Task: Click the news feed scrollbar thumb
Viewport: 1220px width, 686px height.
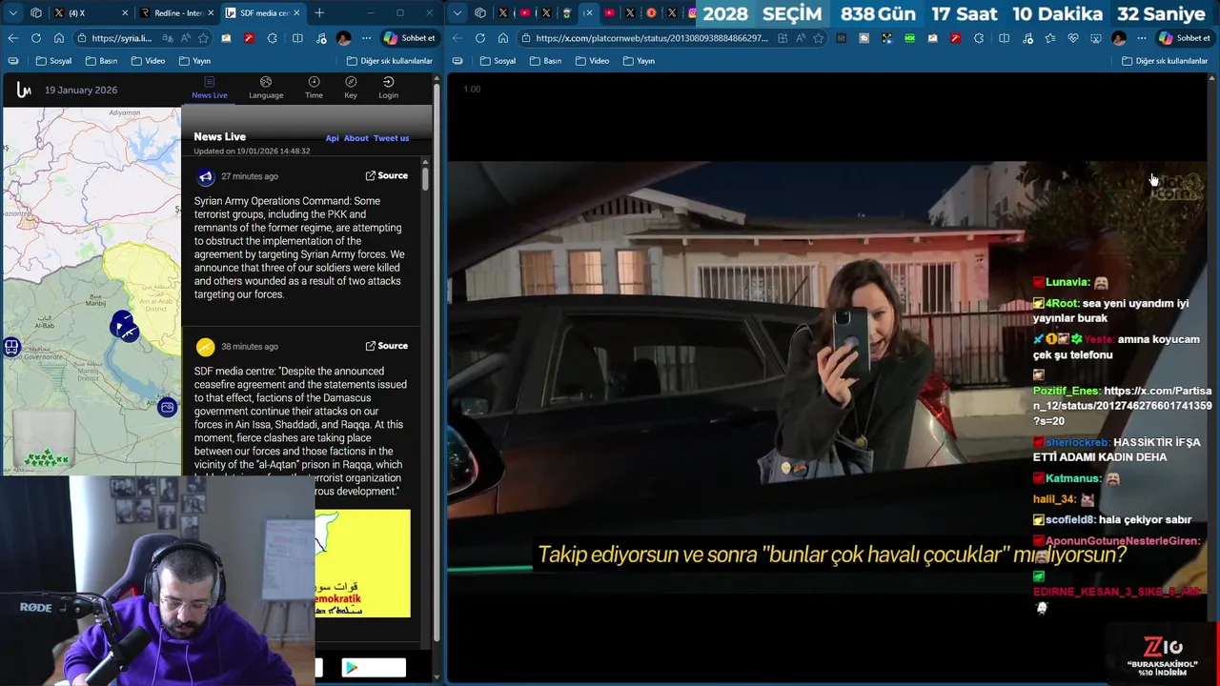Action: click(425, 178)
